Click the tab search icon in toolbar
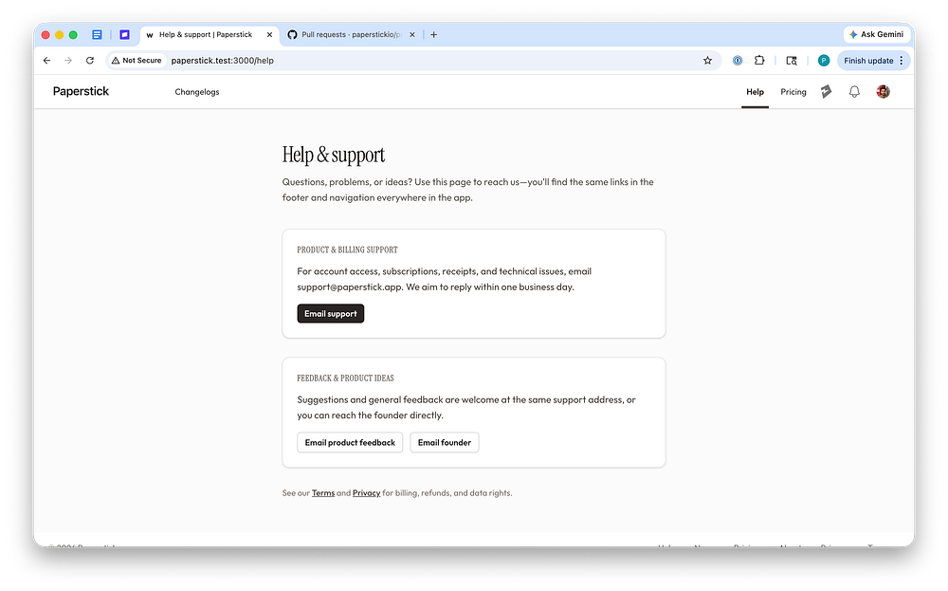Screen dimensions: 948x591 [792, 61]
